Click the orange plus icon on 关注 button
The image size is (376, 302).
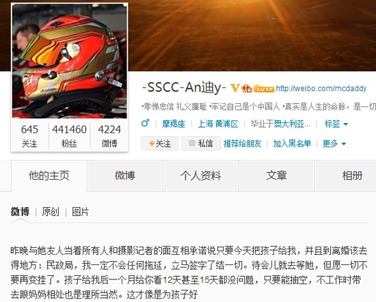152,143
